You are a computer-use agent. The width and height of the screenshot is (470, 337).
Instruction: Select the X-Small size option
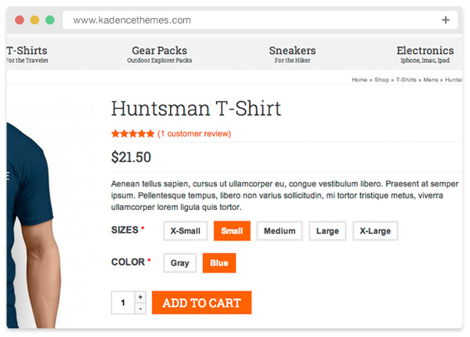pos(186,231)
